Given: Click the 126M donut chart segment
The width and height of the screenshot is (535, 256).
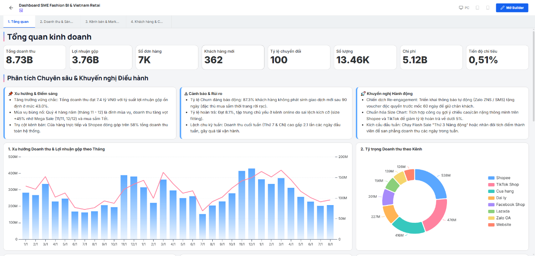Looking at the screenshot, I should [410, 174].
